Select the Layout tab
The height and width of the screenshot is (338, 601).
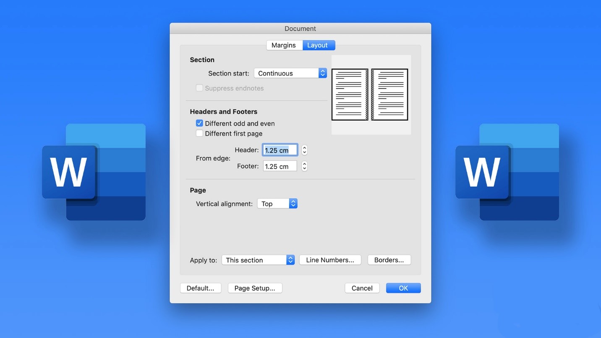pyautogui.click(x=319, y=45)
